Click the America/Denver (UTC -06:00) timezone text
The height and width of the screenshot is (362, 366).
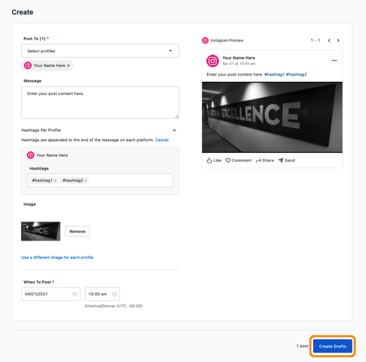coord(114,306)
